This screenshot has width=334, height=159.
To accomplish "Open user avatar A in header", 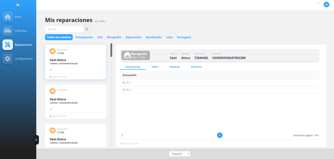I will [326, 5].
